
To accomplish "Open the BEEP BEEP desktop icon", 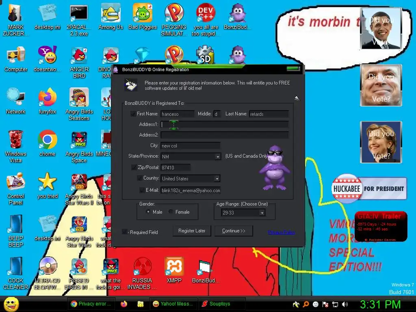I will coord(16,231).
